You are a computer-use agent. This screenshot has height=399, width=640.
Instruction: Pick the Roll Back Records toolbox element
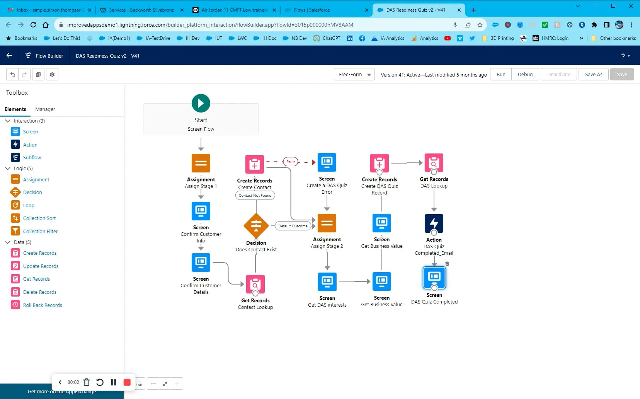pyautogui.click(x=43, y=305)
